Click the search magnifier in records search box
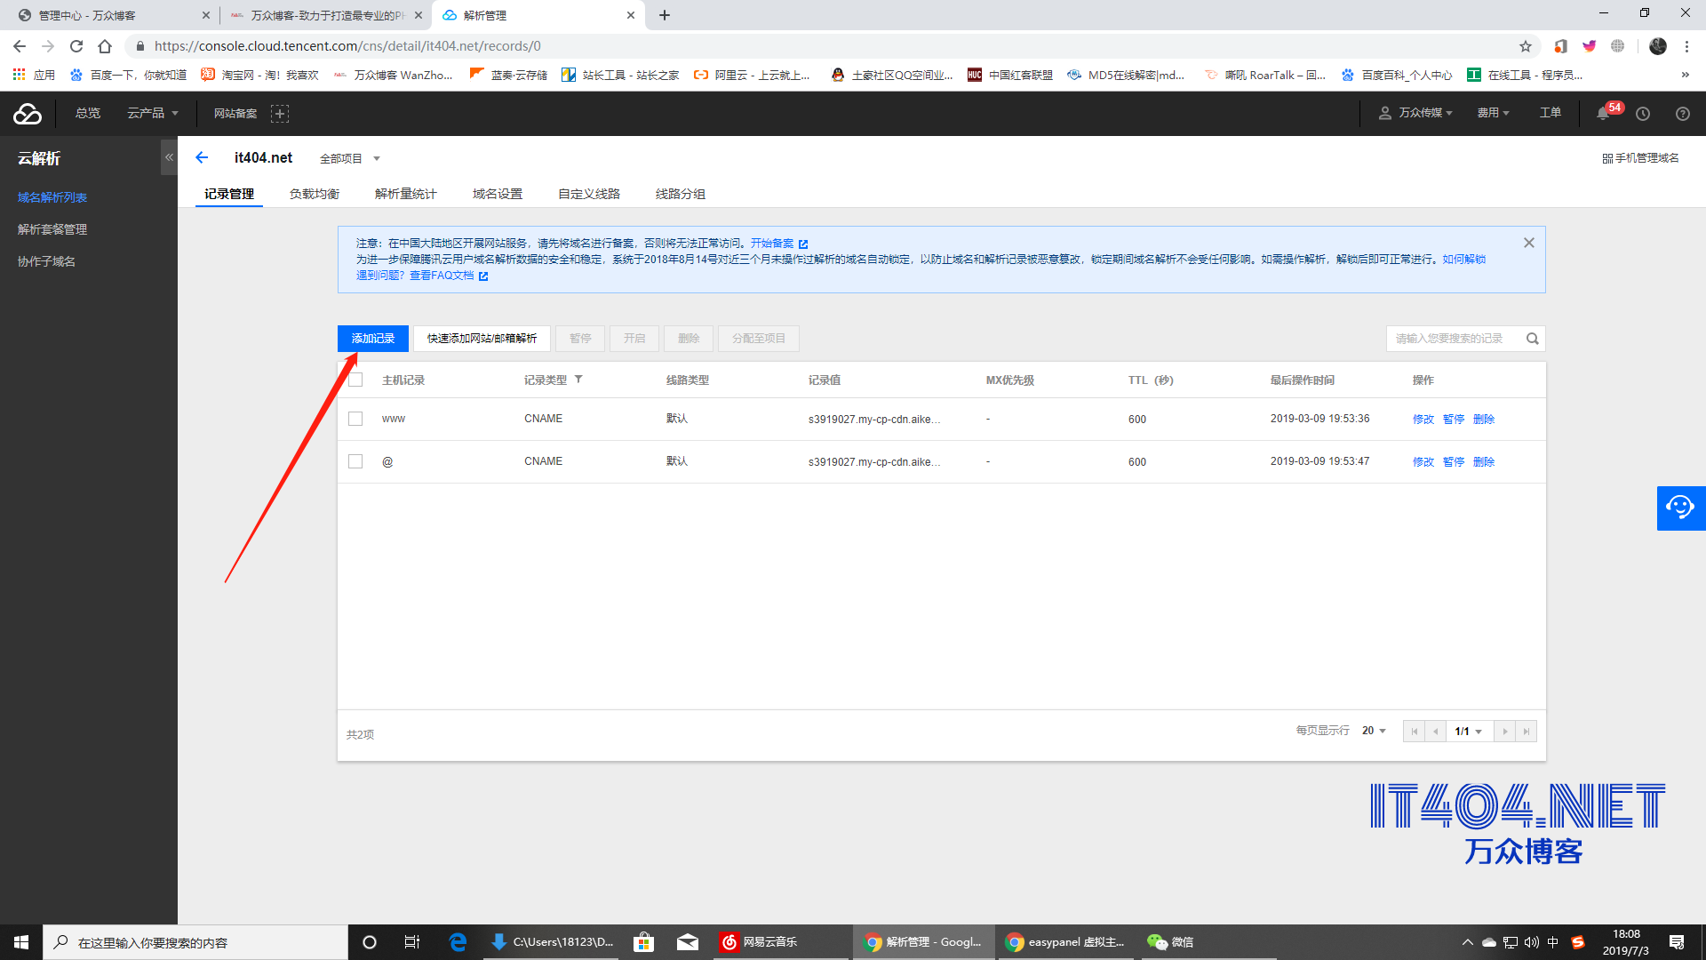Screen dimensions: 1706x960 1532,339
